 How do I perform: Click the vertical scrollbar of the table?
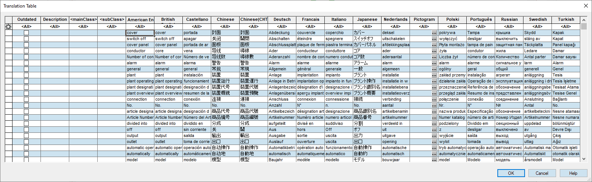tap(583, 89)
